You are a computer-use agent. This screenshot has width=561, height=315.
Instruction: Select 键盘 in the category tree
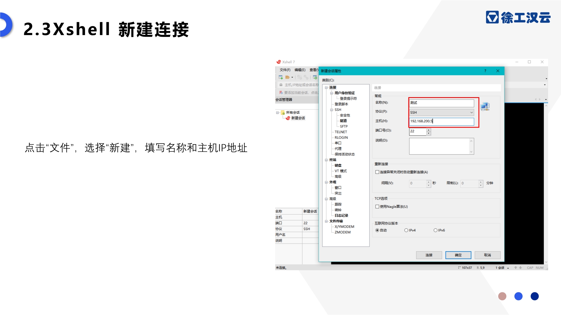(x=338, y=165)
